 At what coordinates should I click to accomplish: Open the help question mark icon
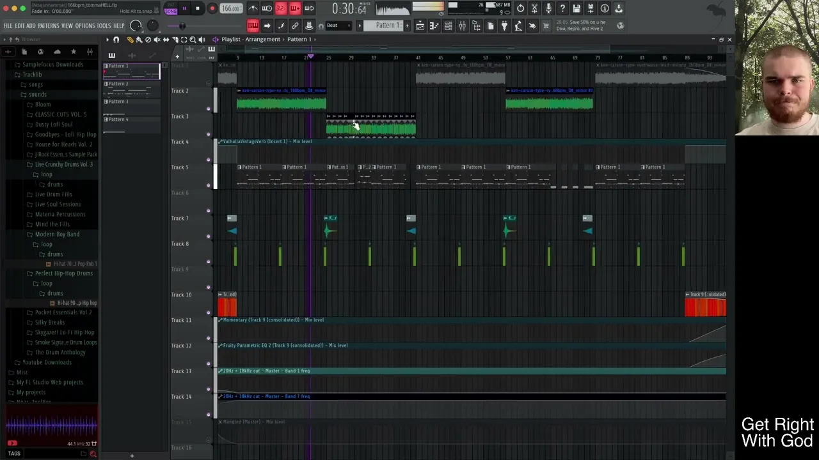(562, 8)
